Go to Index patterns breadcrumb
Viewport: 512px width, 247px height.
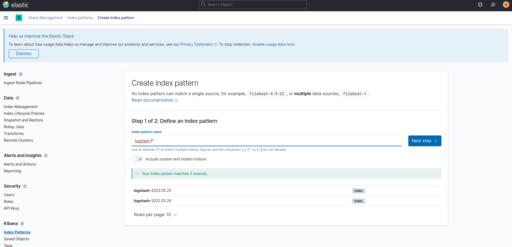(80, 18)
